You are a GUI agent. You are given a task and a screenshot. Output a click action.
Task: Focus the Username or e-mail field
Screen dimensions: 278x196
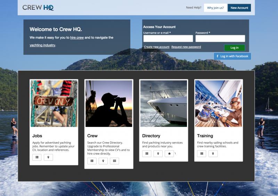168,39
